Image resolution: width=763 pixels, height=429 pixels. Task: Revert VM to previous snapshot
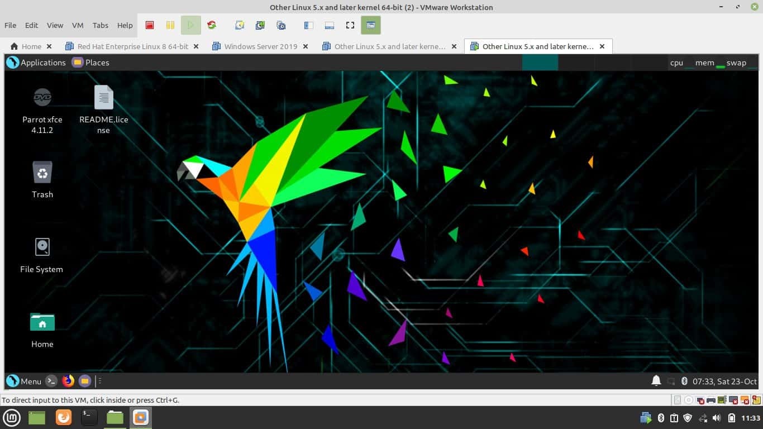260,25
